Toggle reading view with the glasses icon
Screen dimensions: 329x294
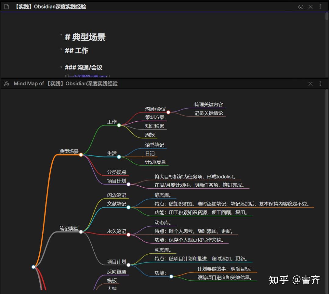(x=301, y=6)
